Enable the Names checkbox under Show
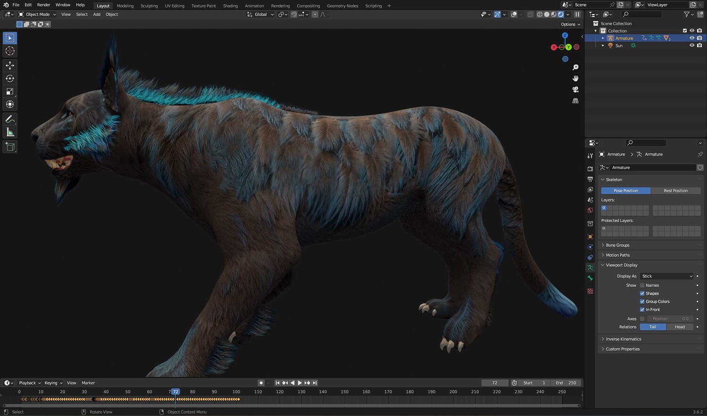Image resolution: width=707 pixels, height=416 pixels. tap(642, 285)
